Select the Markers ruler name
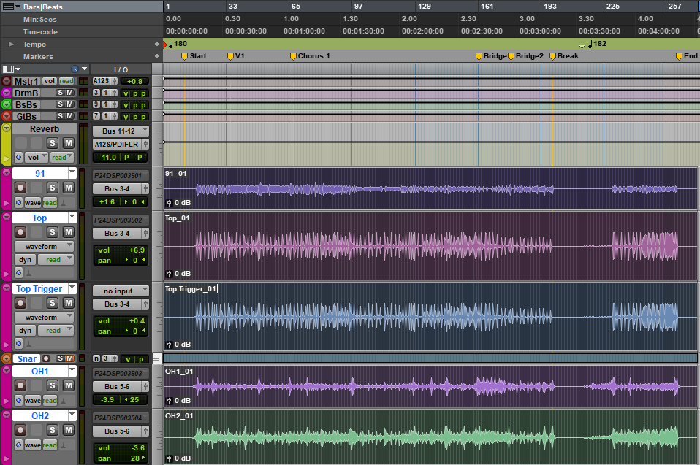700x465 pixels. click(x=38, y=57)
